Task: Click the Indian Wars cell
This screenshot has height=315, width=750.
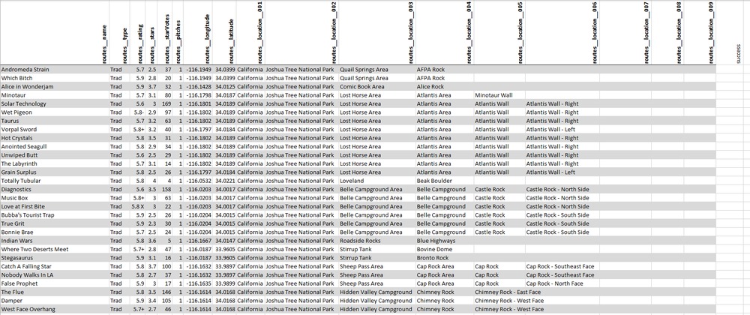Action: pyautogui.click(x=55, y=241)
